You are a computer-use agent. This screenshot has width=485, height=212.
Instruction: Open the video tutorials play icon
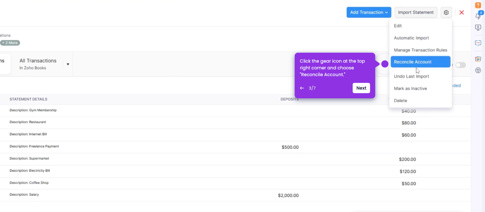(x=478, y=28)
